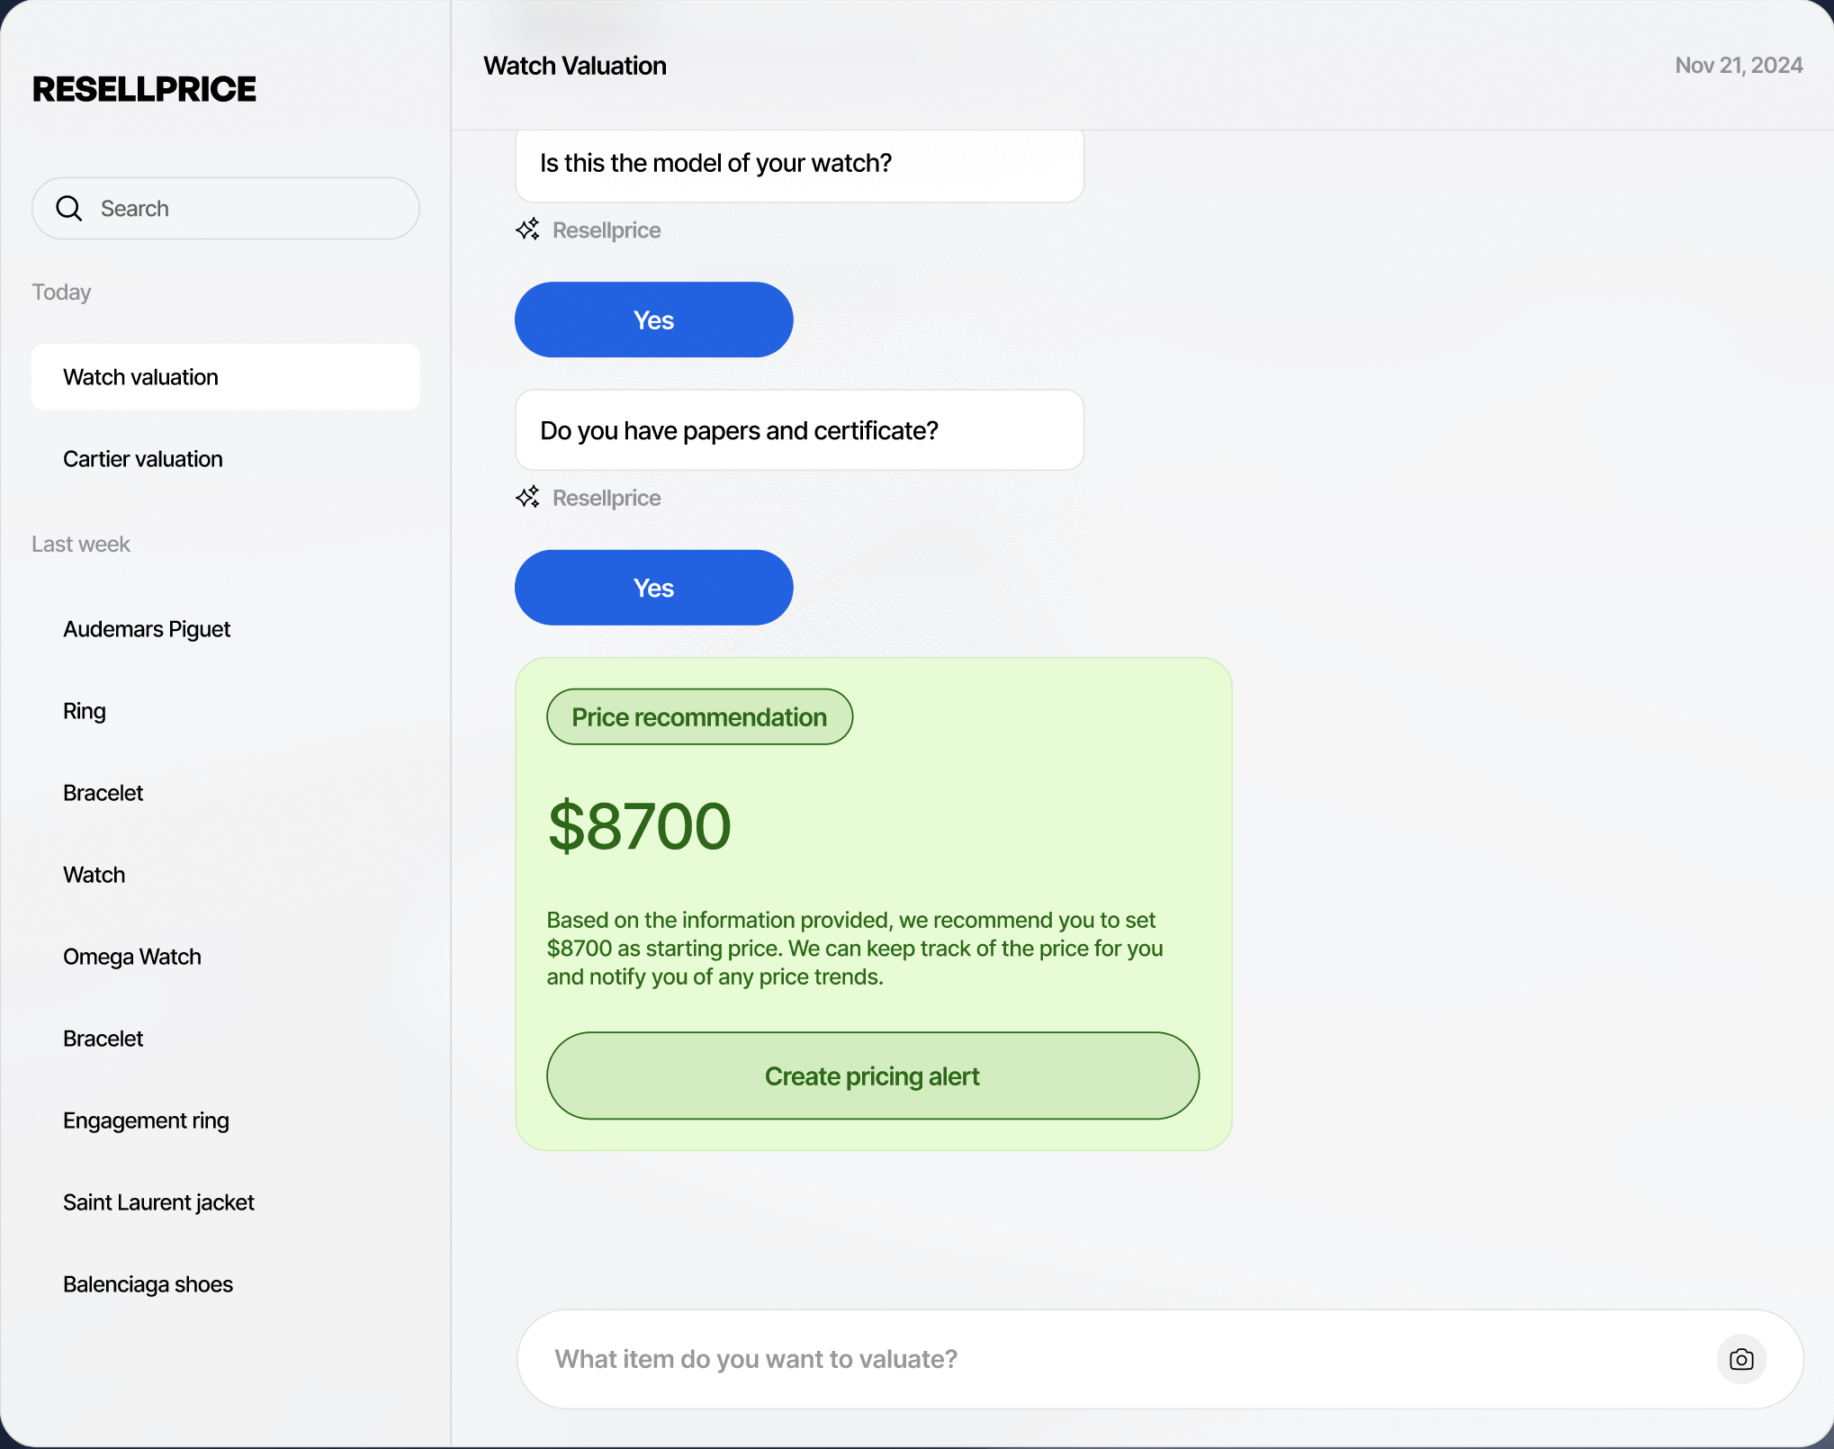Viewport: 1834px width, 1449px height.
Task: Click the valuation message input box
Action: (1116, 1359)
